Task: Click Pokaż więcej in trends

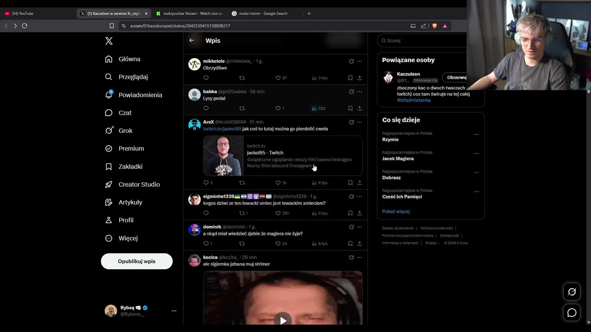Action: coord(396,211)
